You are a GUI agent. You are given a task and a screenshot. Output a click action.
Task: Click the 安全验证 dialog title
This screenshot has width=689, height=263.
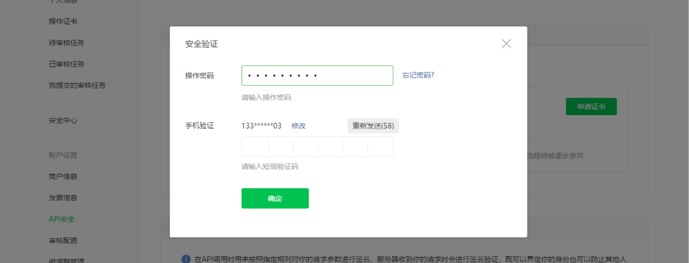tap(202, 44)
